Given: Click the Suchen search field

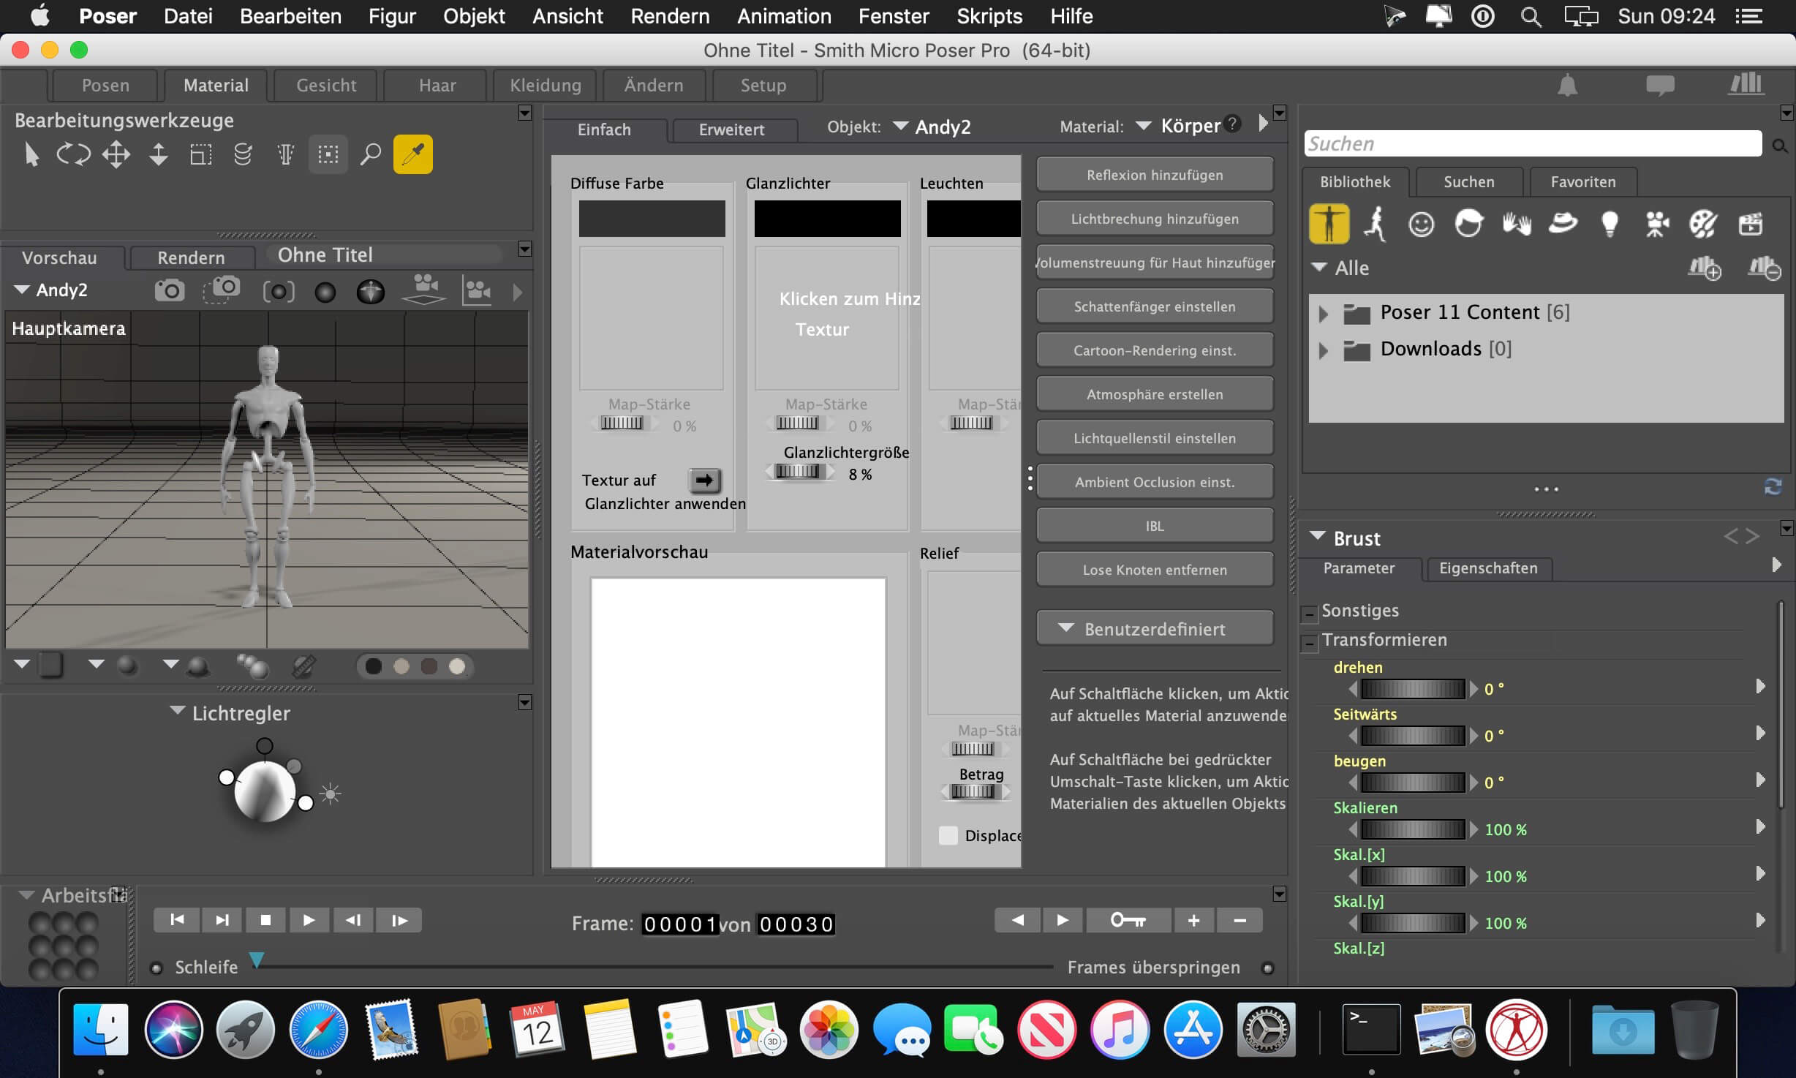Looking at the screenshot, I should [x=1532, y=143].
